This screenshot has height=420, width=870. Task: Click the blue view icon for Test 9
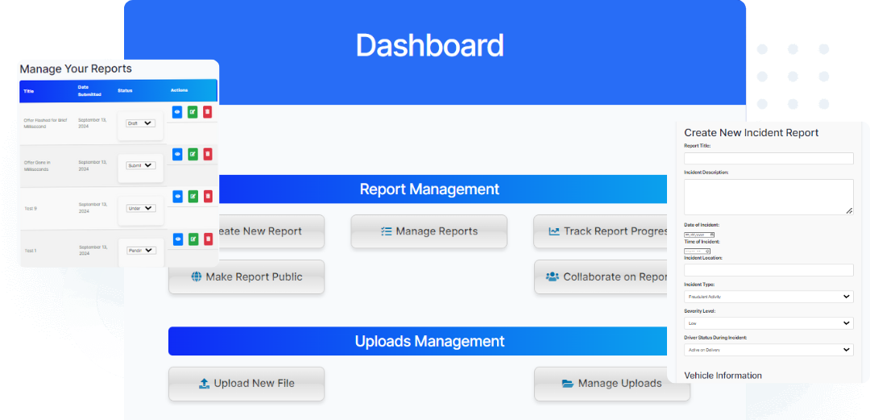pyautogui.click(x=177, y=196)
